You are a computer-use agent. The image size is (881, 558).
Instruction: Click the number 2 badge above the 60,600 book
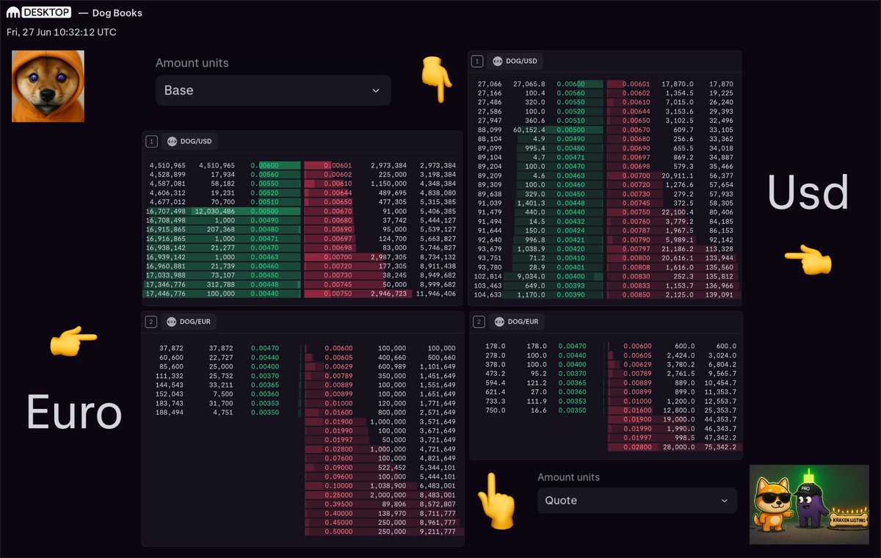click(151, 322)
